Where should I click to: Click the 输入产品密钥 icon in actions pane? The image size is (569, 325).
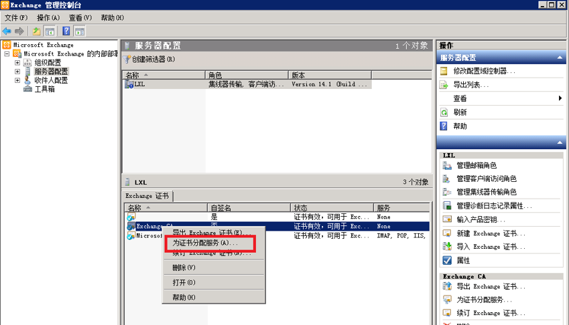click(x=447, y=219)
